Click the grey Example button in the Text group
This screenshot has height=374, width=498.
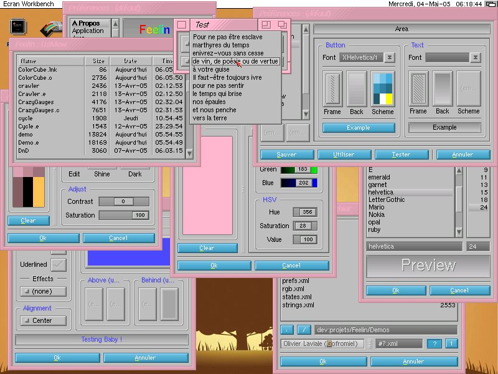(x=444, y=128)
